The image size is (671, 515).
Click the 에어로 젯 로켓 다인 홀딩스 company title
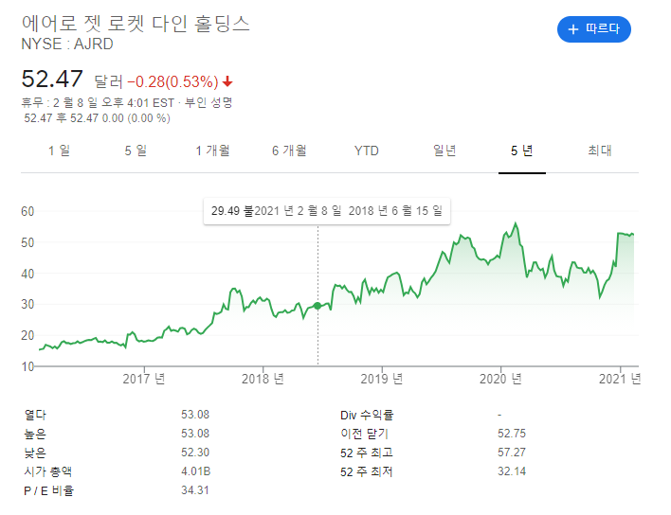tap(136, 23)
